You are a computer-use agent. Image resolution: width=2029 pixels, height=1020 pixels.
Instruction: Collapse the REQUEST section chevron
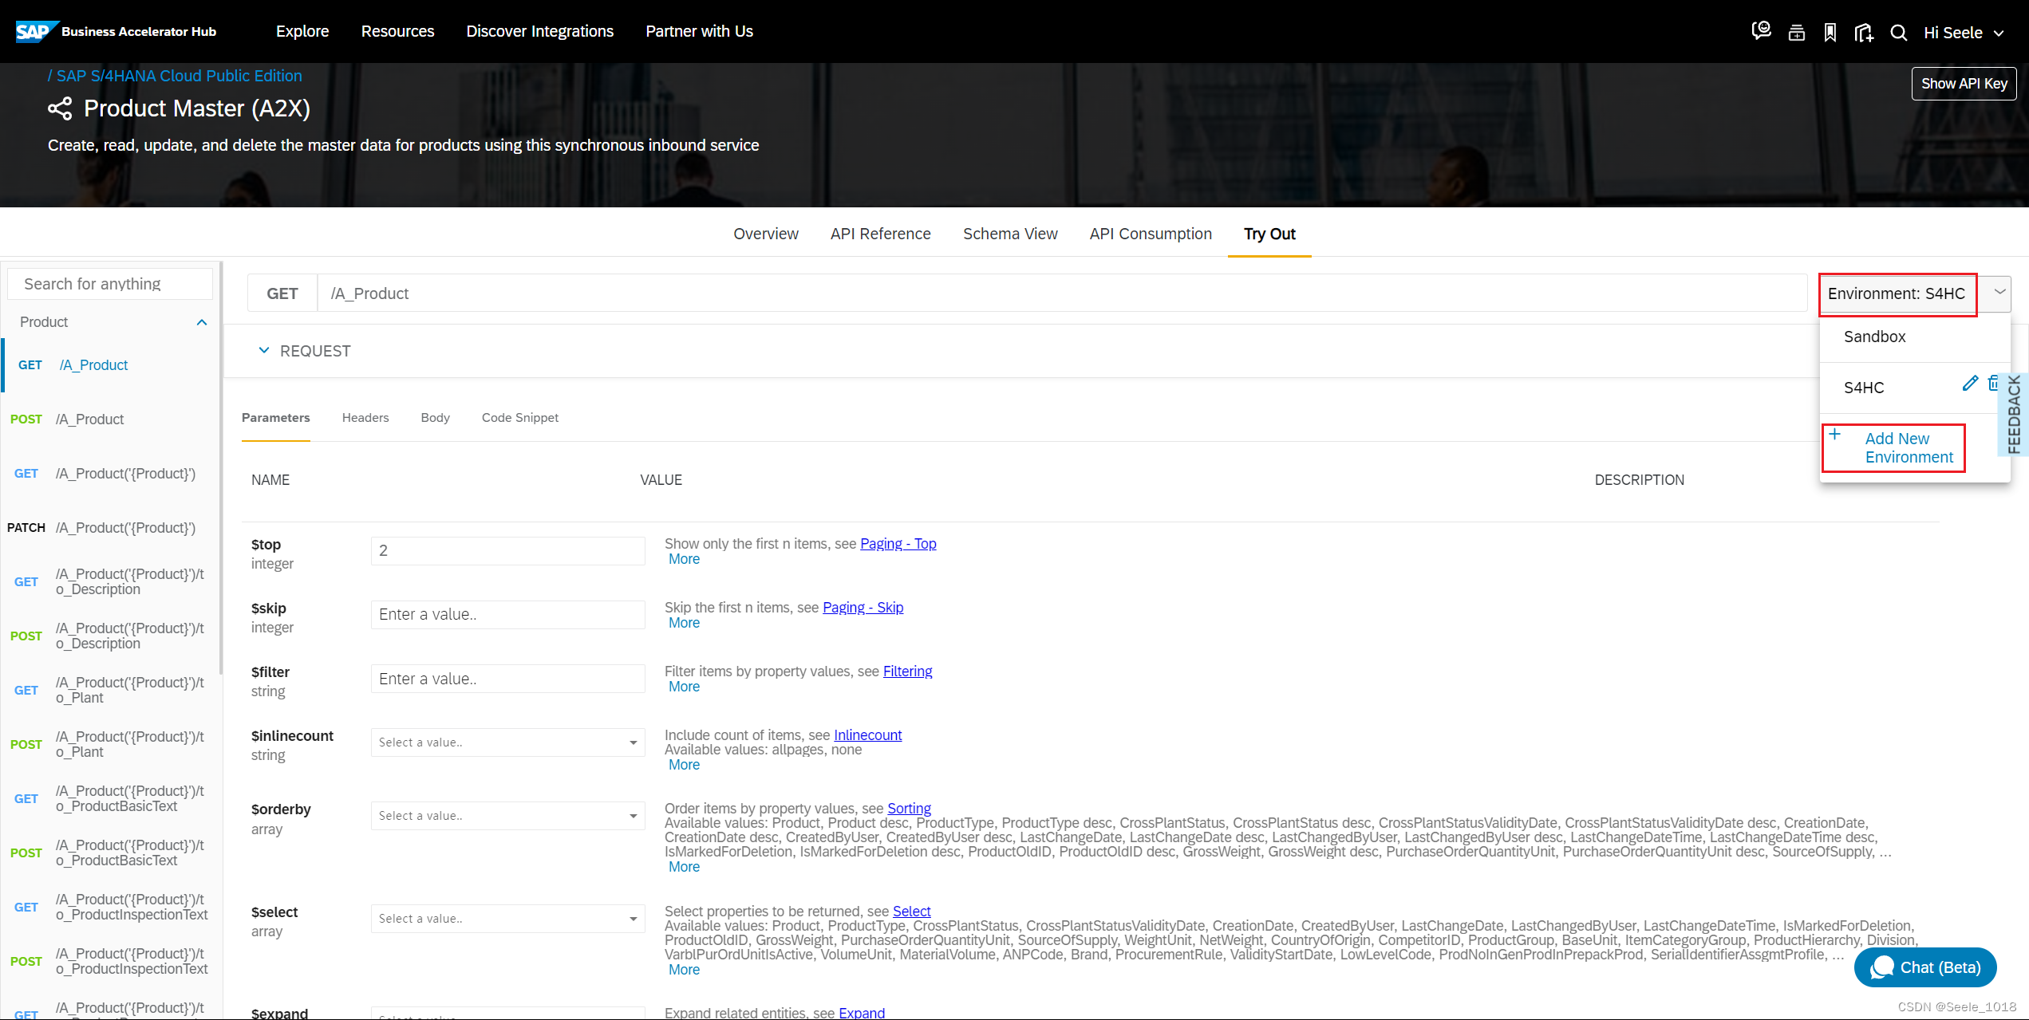[x=264, y=351]
